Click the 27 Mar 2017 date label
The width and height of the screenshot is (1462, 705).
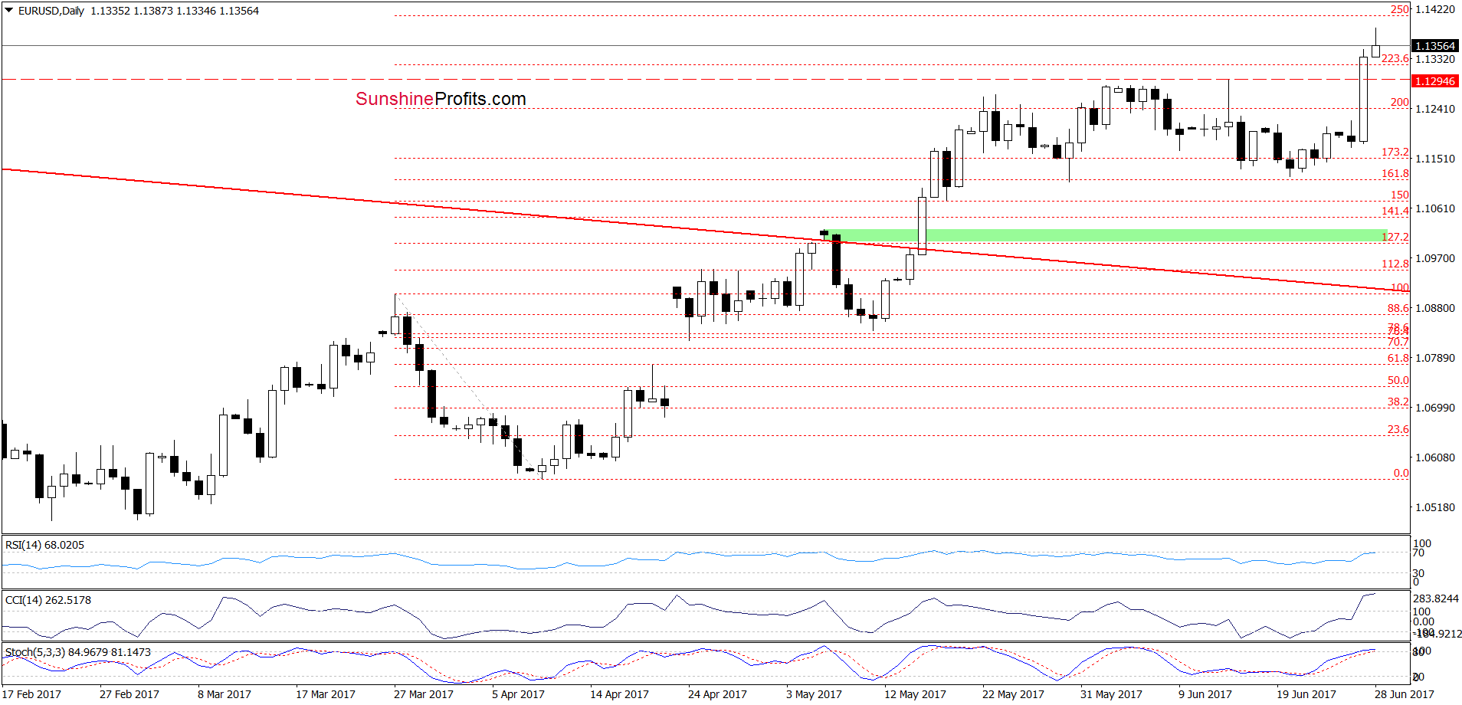pyautogui.click(x=424, y=694)
